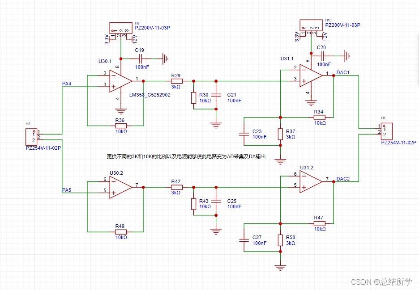Select the H9 PZ200V-11-03P connector symbol
Screen dimensions: 419x290
pos(120,28)
